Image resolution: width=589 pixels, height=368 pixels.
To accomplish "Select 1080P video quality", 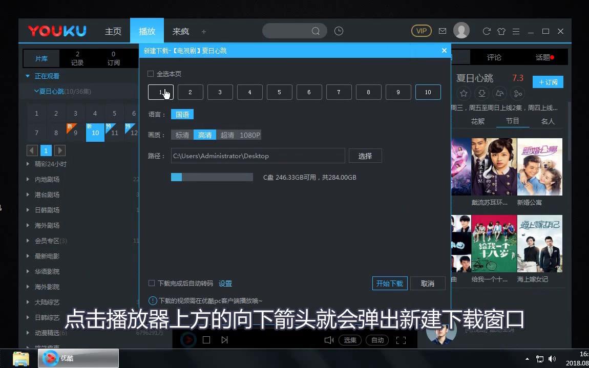I will 251,135.
